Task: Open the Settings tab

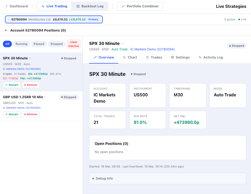Action: click(180, 57)
